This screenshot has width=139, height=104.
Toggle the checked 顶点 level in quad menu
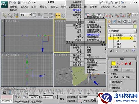(75, 37)
